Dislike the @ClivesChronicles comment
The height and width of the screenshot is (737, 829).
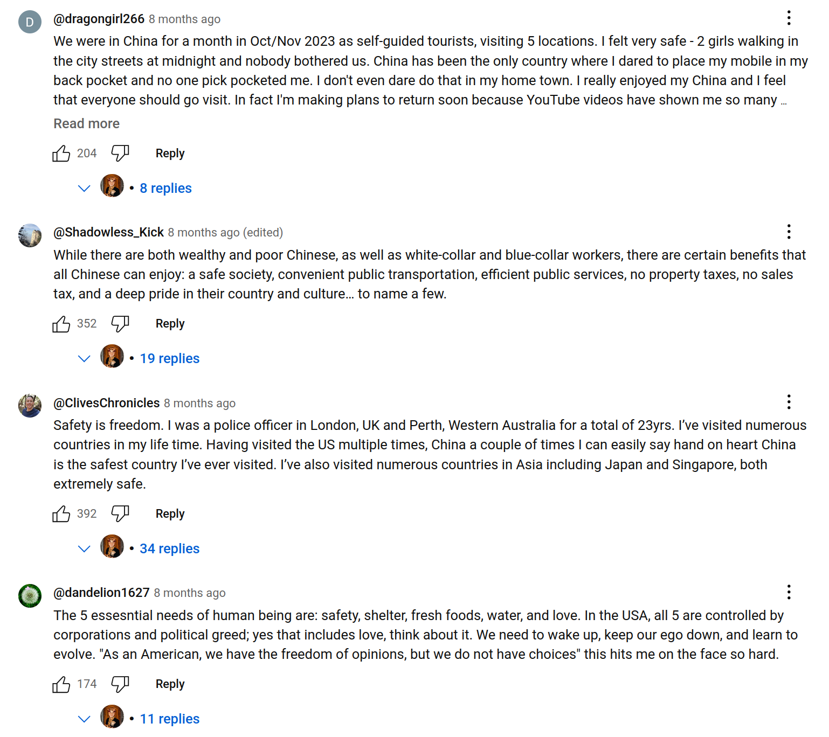click(x=120, y=514)
